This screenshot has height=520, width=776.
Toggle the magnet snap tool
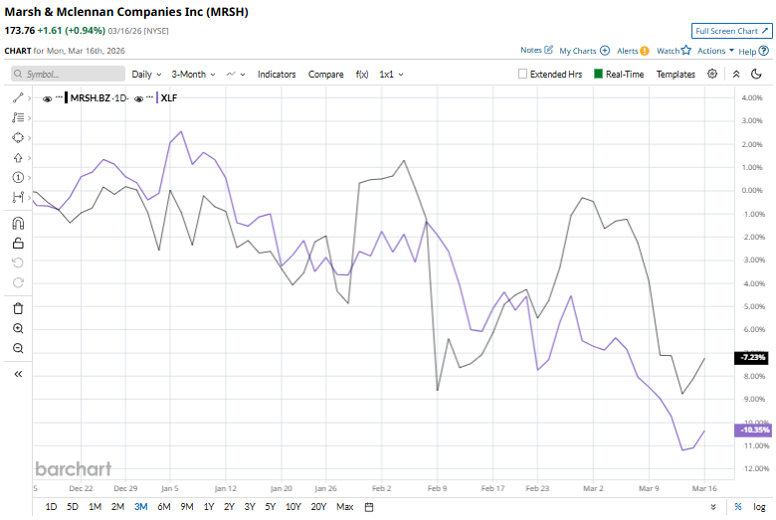(18, 223)
